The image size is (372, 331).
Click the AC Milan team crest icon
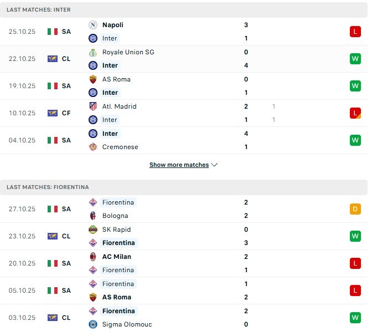(93, 257)
